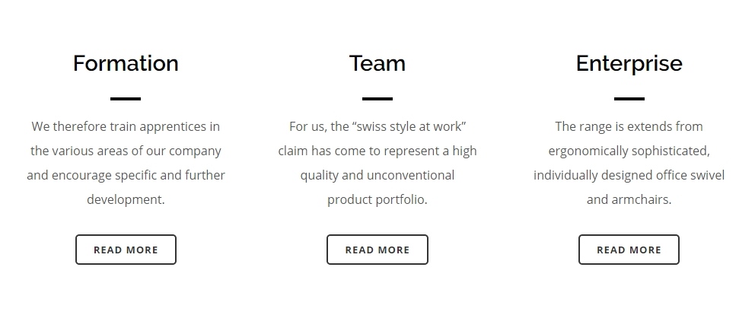Click "We therefore train apprentices in" line
The height and width of the screenshot is (315, 755).
[126, 126]
